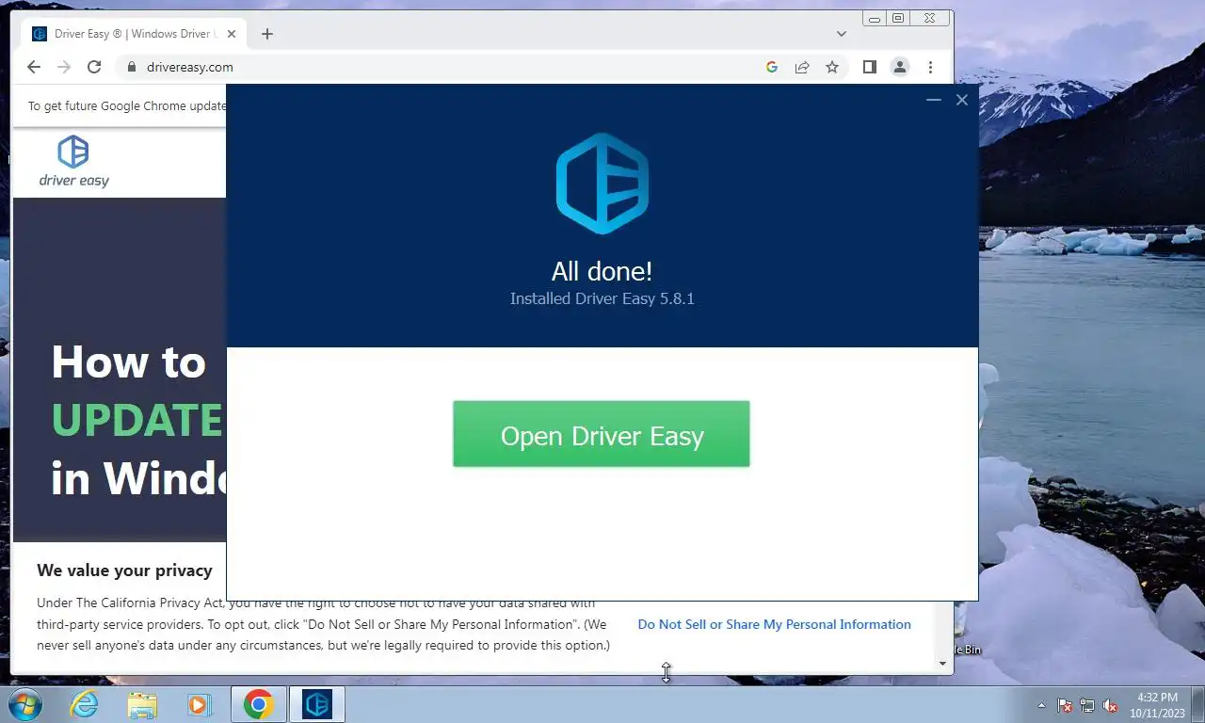The height and width of the screenshot is (723, 1205).
Task: Open Windows Media Player from taskbar
Action: point(199,704)
